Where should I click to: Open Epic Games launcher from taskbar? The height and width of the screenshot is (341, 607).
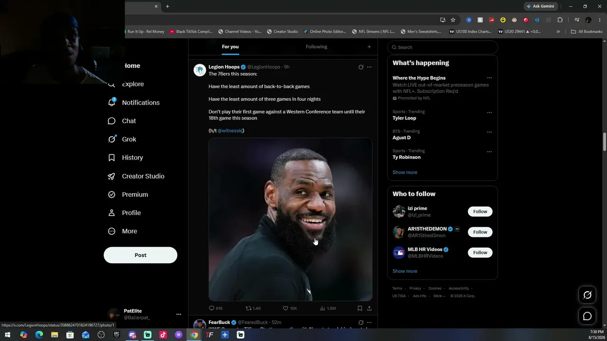(117, 335)
